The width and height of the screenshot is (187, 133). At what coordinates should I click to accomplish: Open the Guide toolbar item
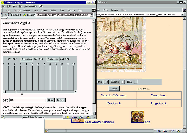coord(53,10)
